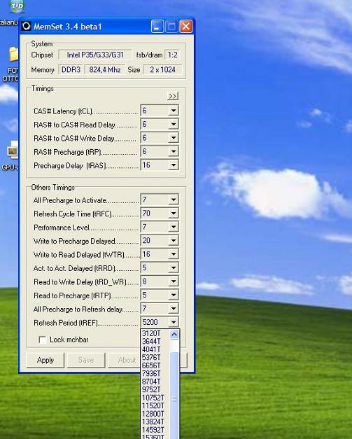
Task: Choose 7936T in the tREF list
Action: pyautogui.click(x=155, y=373)
